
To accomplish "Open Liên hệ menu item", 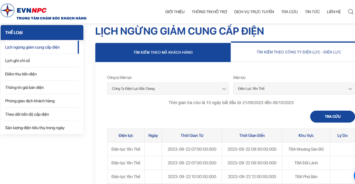I will coord(334,12).
